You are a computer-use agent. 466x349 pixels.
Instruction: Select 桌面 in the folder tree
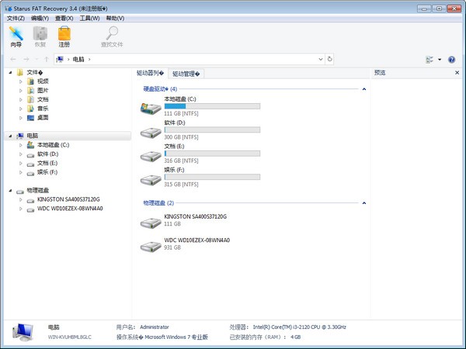coord(43,118)
